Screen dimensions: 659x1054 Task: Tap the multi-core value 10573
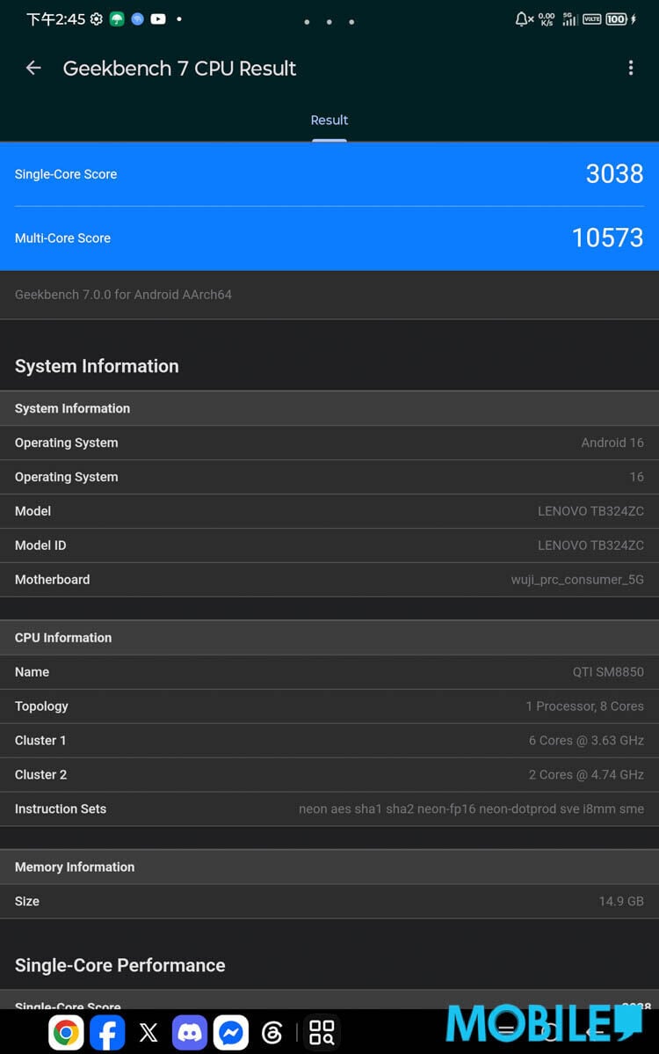click(x=607, y=238)
